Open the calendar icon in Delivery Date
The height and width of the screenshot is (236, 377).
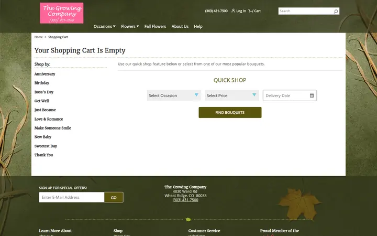312,95
